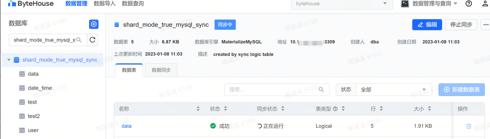Collapse the shard_mode_true_mysql_sync tree node

[x=9, y=60]
